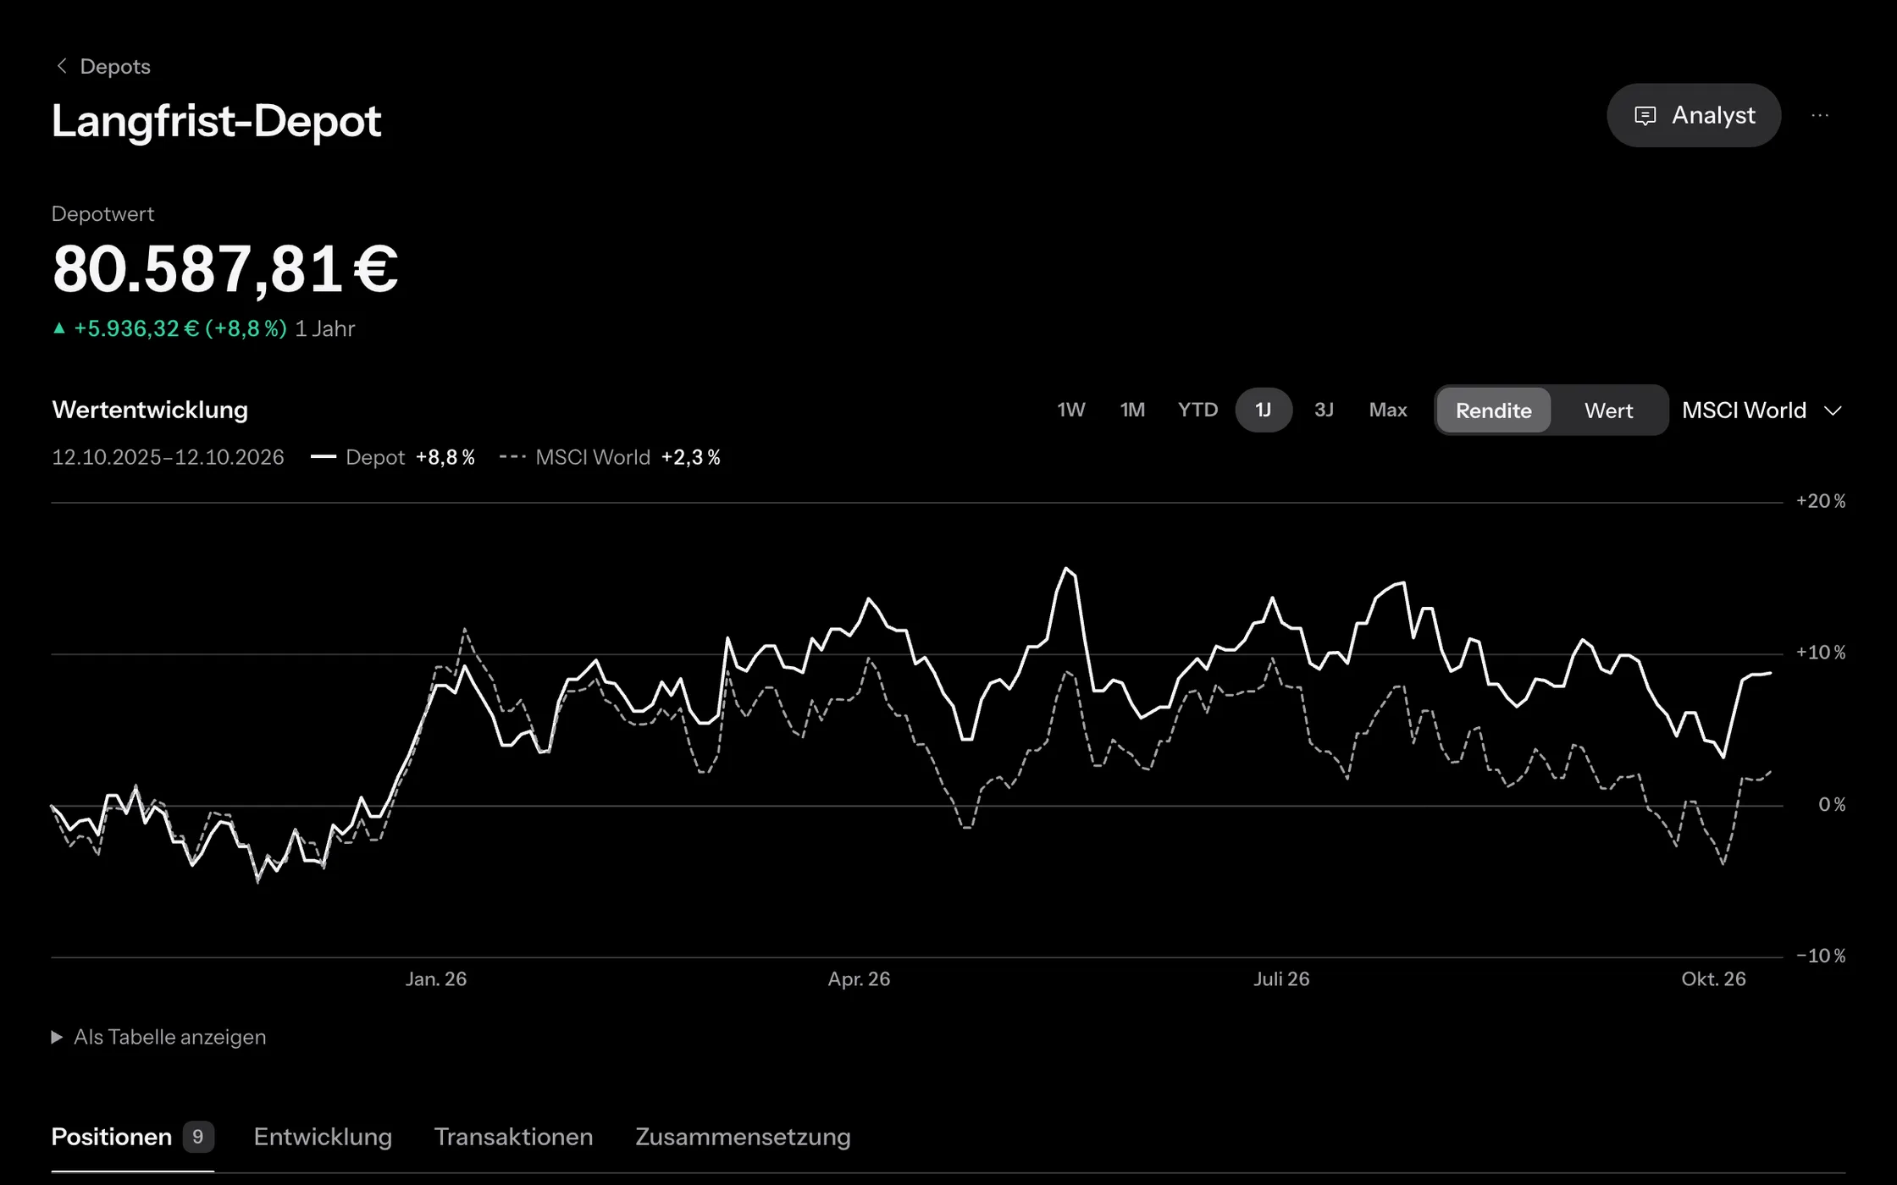Select the 1W time range
Viewport: 1897px width, 1185px height.
(x=1070, y=411)
